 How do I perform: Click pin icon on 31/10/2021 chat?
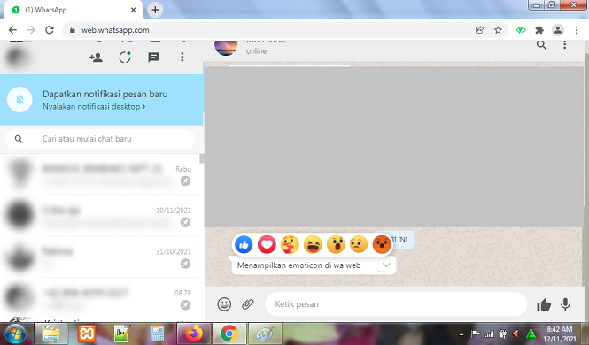click(x=185, y=264)
